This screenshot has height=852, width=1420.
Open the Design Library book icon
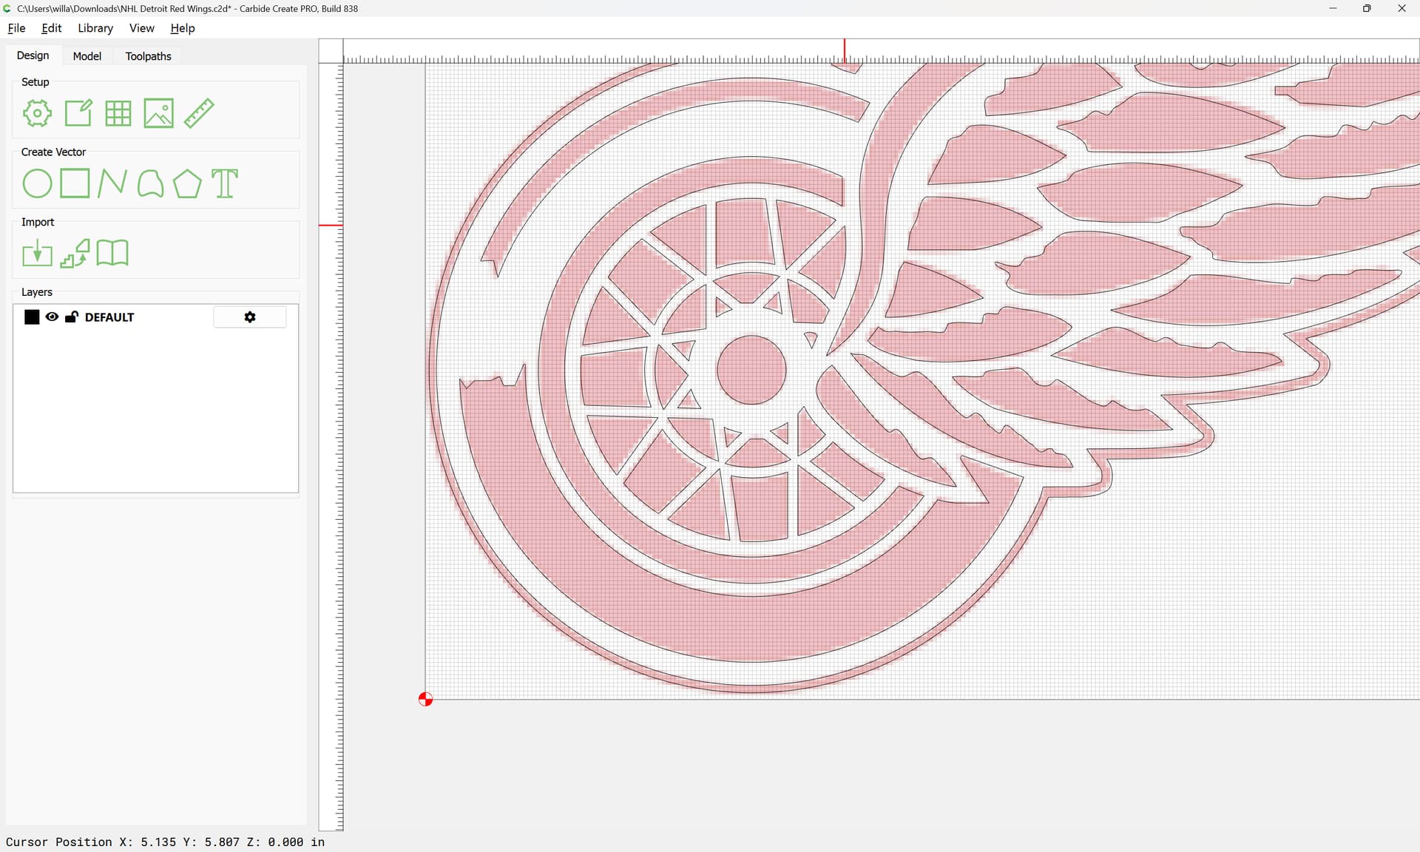pyautogui.click(x=112, y=253)
